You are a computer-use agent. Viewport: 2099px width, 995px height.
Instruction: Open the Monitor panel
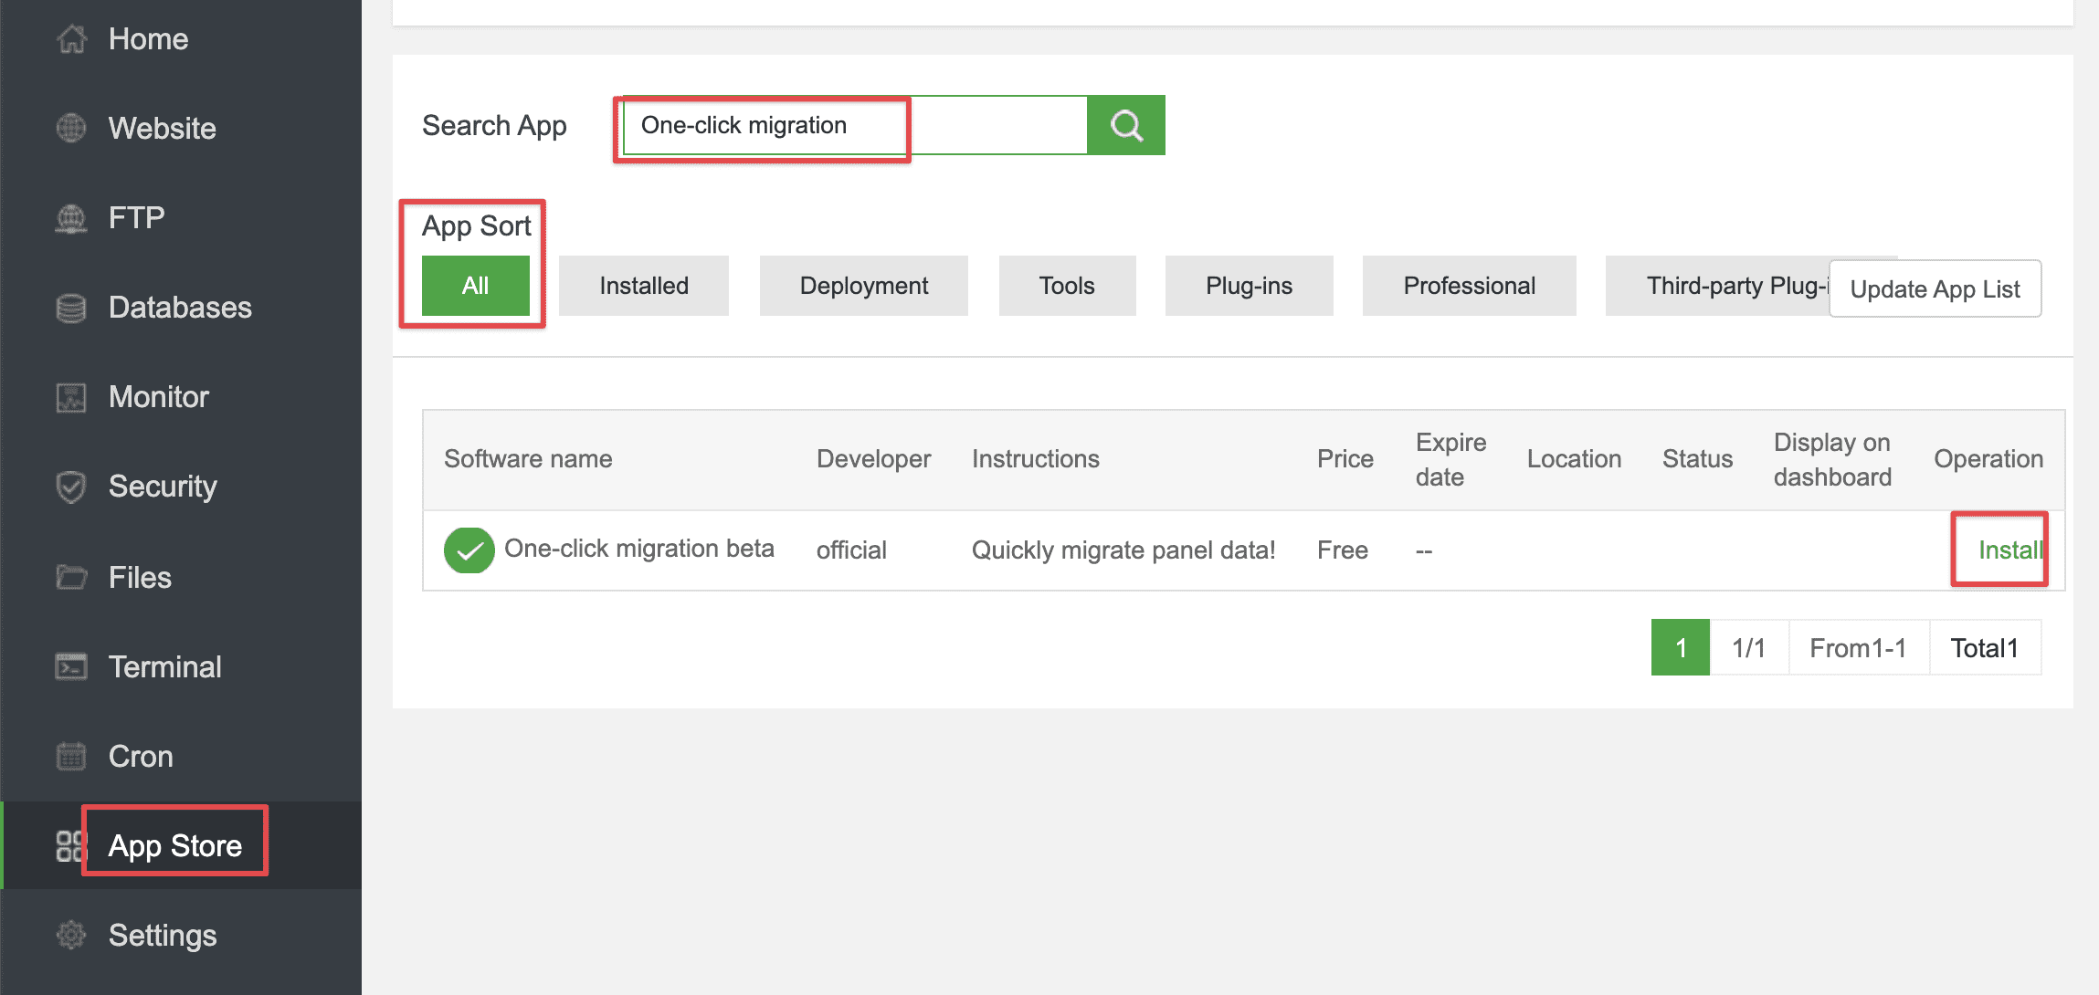pyautogui.click(x=157, y=396)
